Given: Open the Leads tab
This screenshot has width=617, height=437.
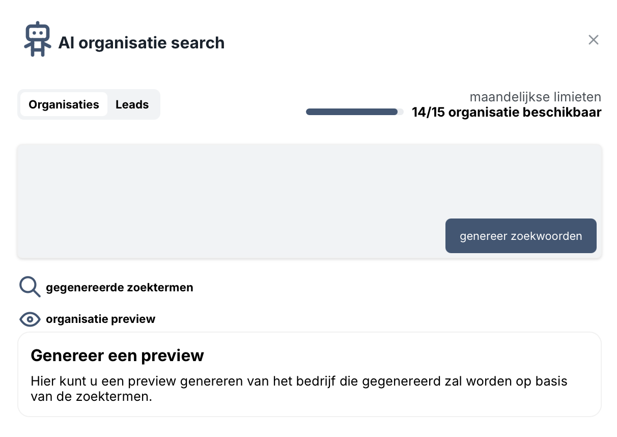Looking at the screenshot, I should (x=132, y=104).
